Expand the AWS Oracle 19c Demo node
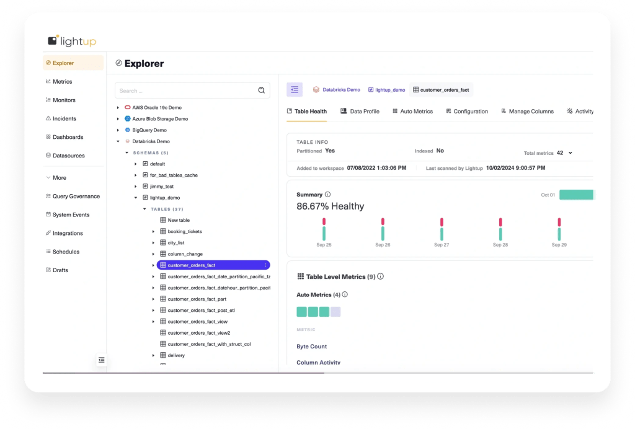The width and height of the screenshot is (635, 429). [x=118, y=108]
